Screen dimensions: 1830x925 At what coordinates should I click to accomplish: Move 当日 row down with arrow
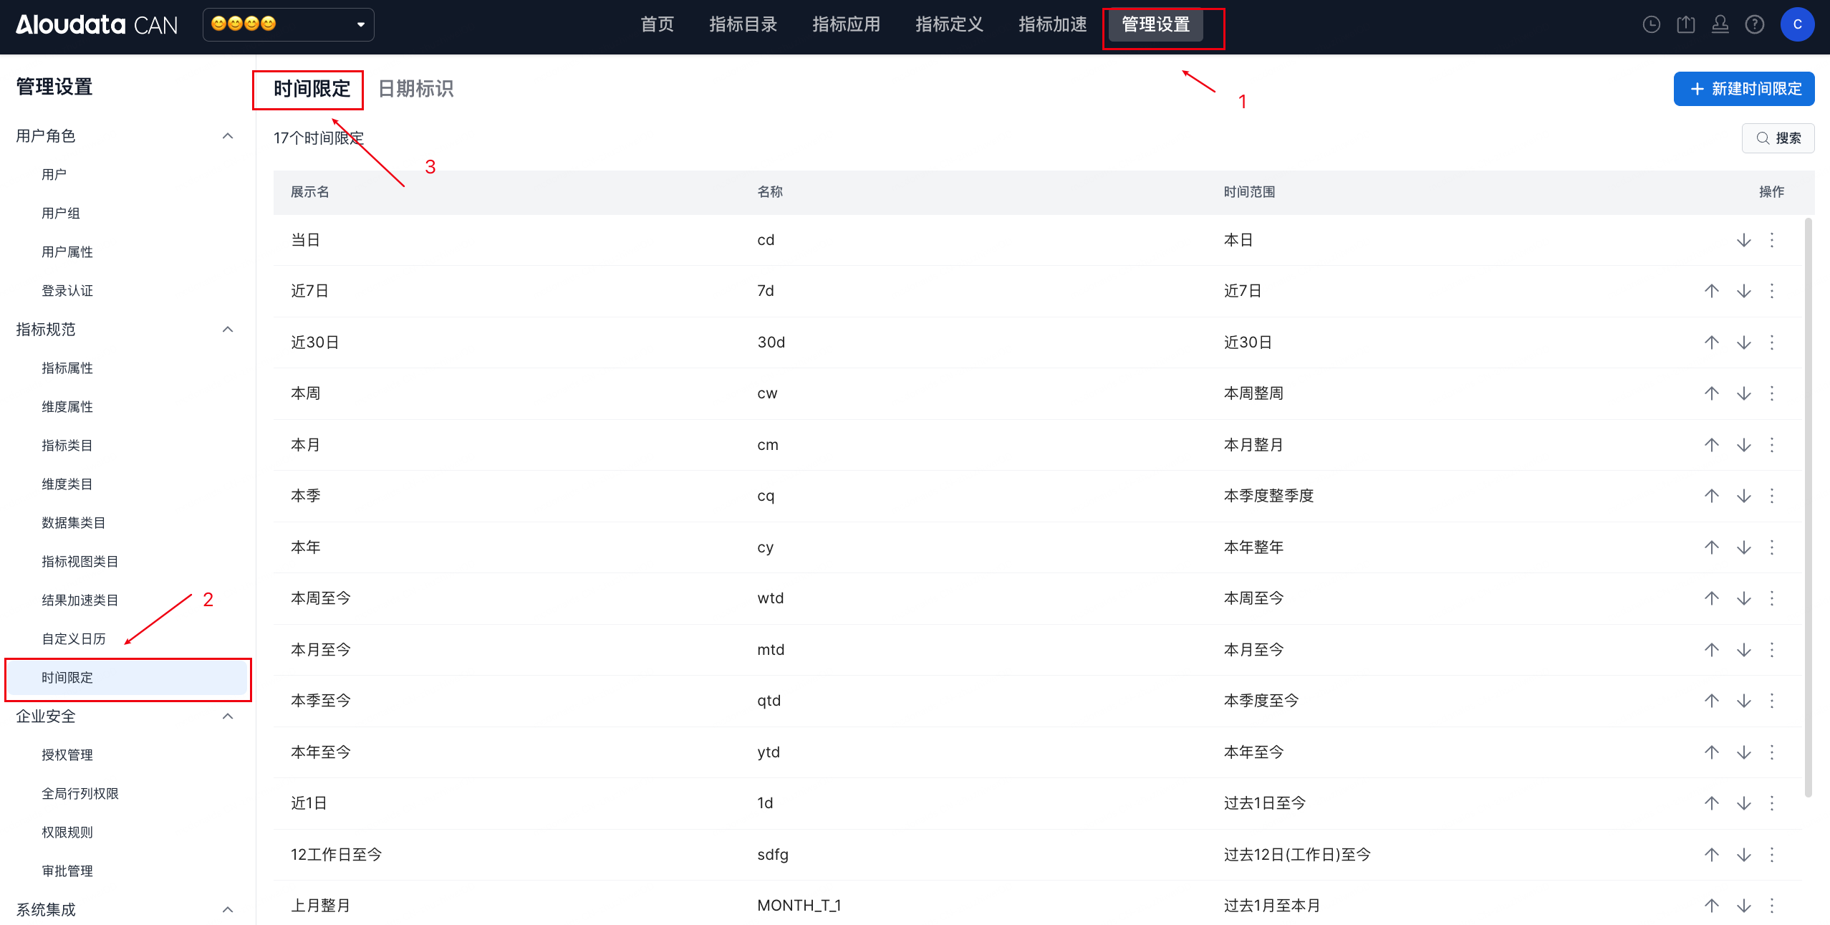[x=1743, y=240]
